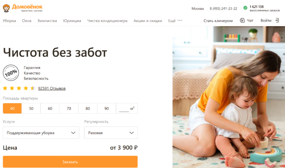Click the three dots next to Ещё

coord(180,20)
